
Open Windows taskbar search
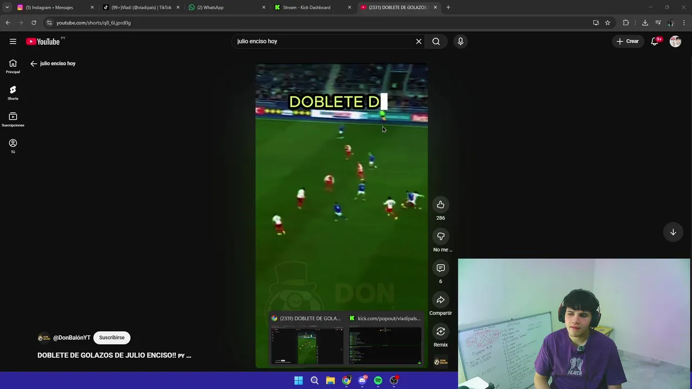click(314, 380)
